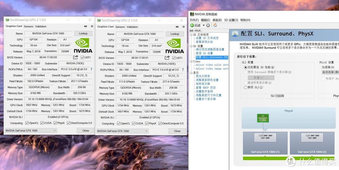Collapse the 3D 立体视觉 tree node
The height and width of the screenshot is (170, 339).
coord(191,35)
